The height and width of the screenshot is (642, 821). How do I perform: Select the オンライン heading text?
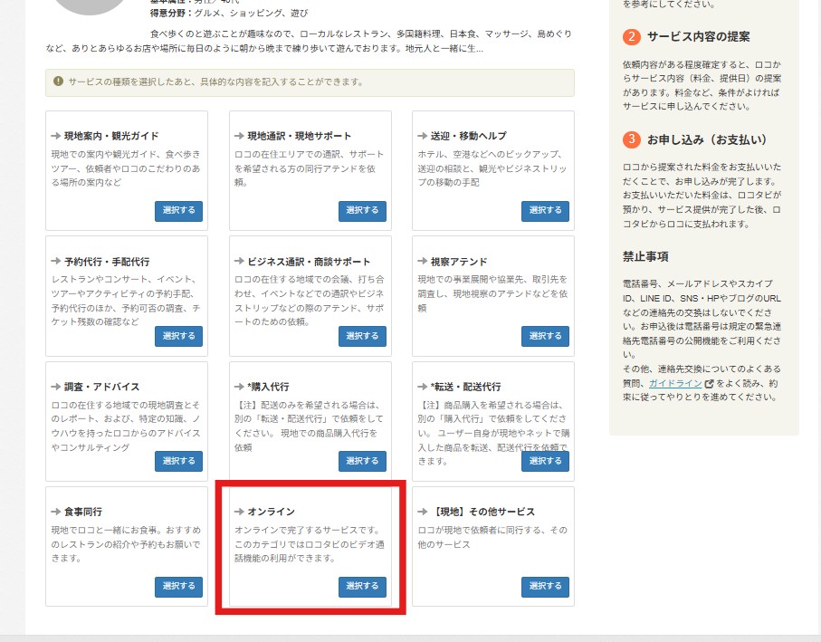(272, 512)
